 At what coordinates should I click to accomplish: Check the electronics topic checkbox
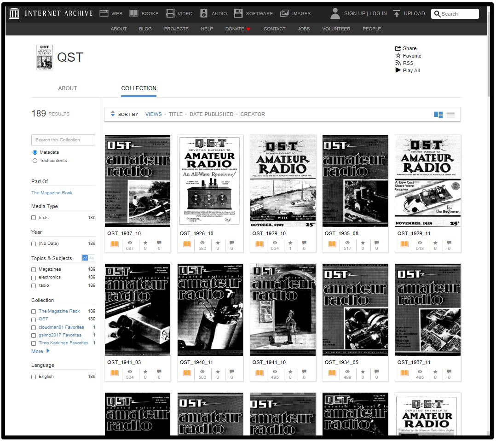pos(34,278)
